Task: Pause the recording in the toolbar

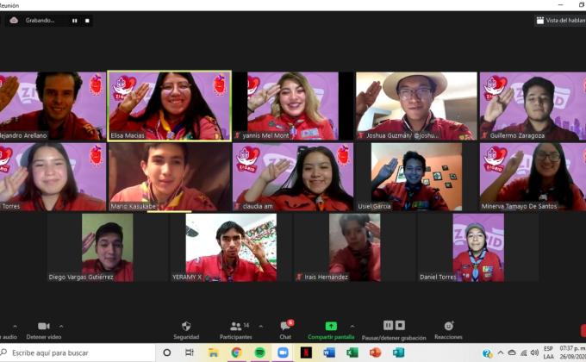Action: pos(388,325)
